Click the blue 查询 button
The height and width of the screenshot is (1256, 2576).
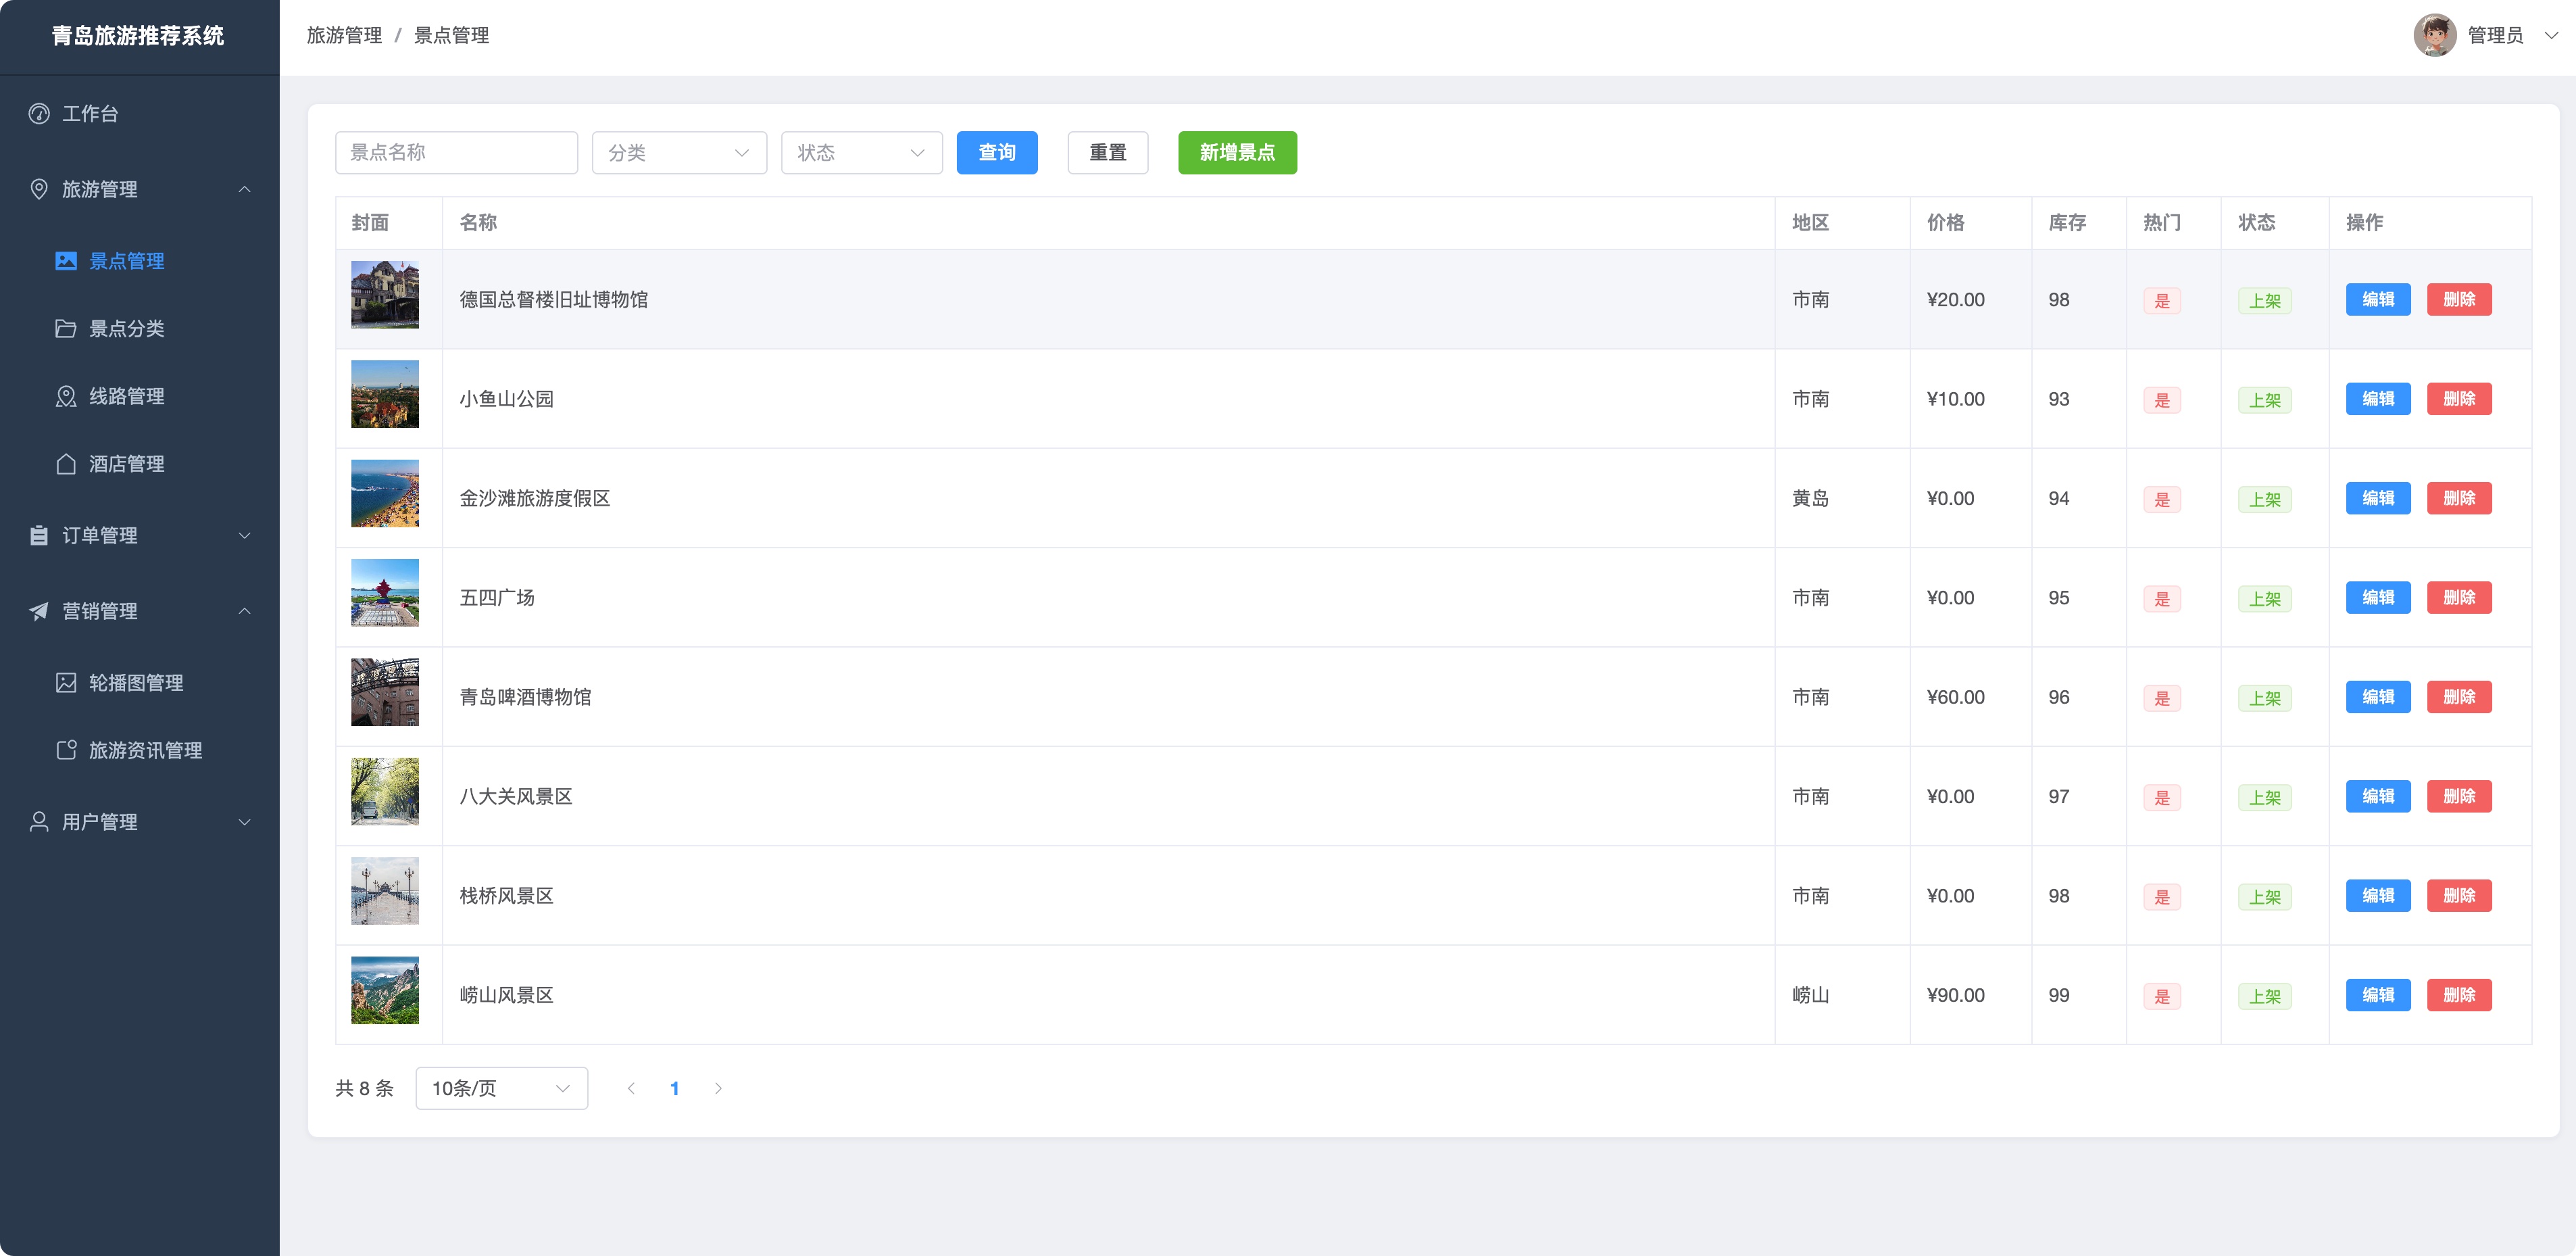pyautogui.click(x=997, y=153)
